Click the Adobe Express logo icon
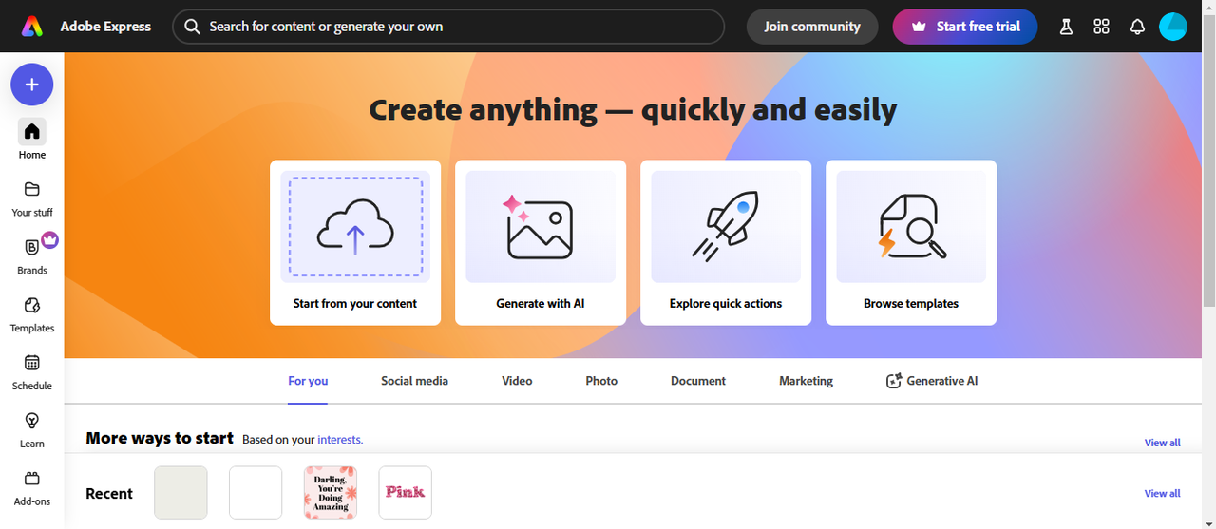 [32, 27]
